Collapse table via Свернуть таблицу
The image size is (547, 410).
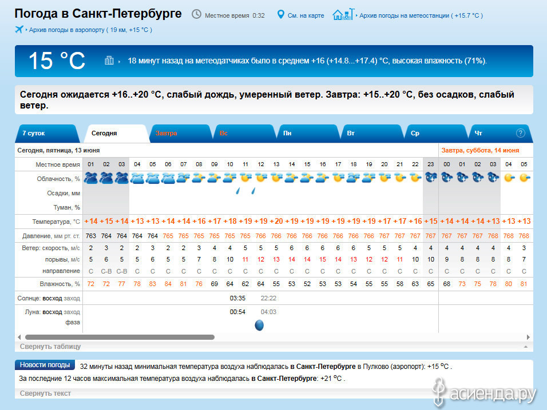pos(50,346)
